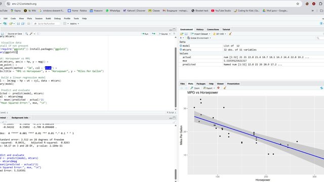Switch to the Viewer tab
The height and width of the screenshot is (182, 324).
[220, 84]
